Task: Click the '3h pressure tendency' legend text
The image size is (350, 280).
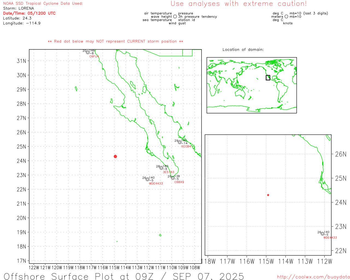Action: click(197, 17)
